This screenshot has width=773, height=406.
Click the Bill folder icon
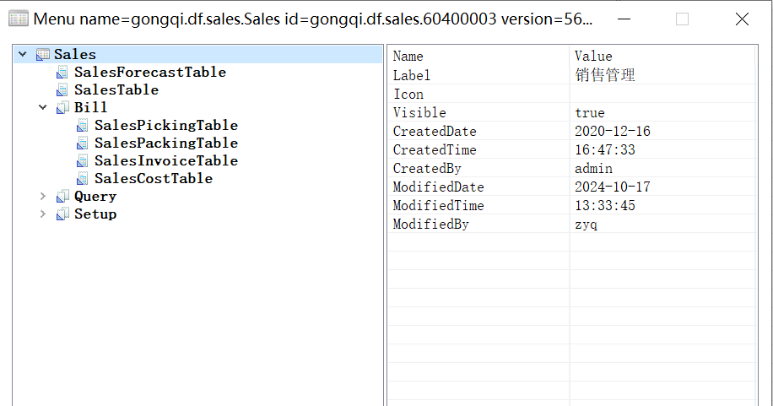tap(62, 107)
